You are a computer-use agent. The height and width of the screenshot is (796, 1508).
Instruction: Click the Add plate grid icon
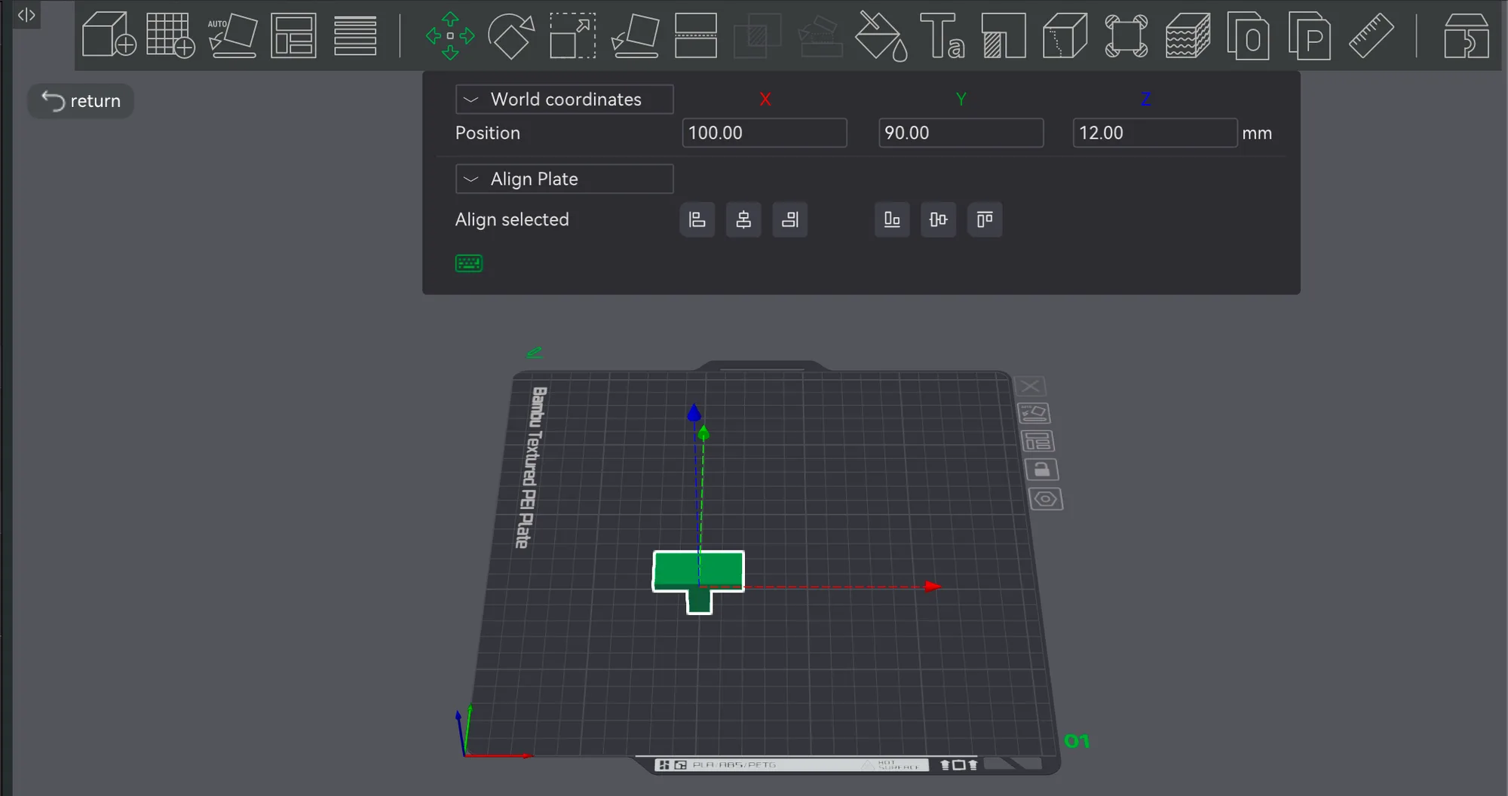click(170, 35)
